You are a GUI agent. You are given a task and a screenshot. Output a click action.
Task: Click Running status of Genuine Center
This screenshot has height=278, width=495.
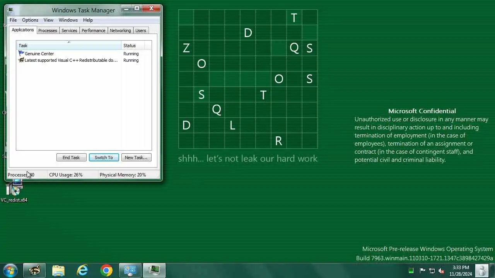pyautogui.click(x=131, y=54)
